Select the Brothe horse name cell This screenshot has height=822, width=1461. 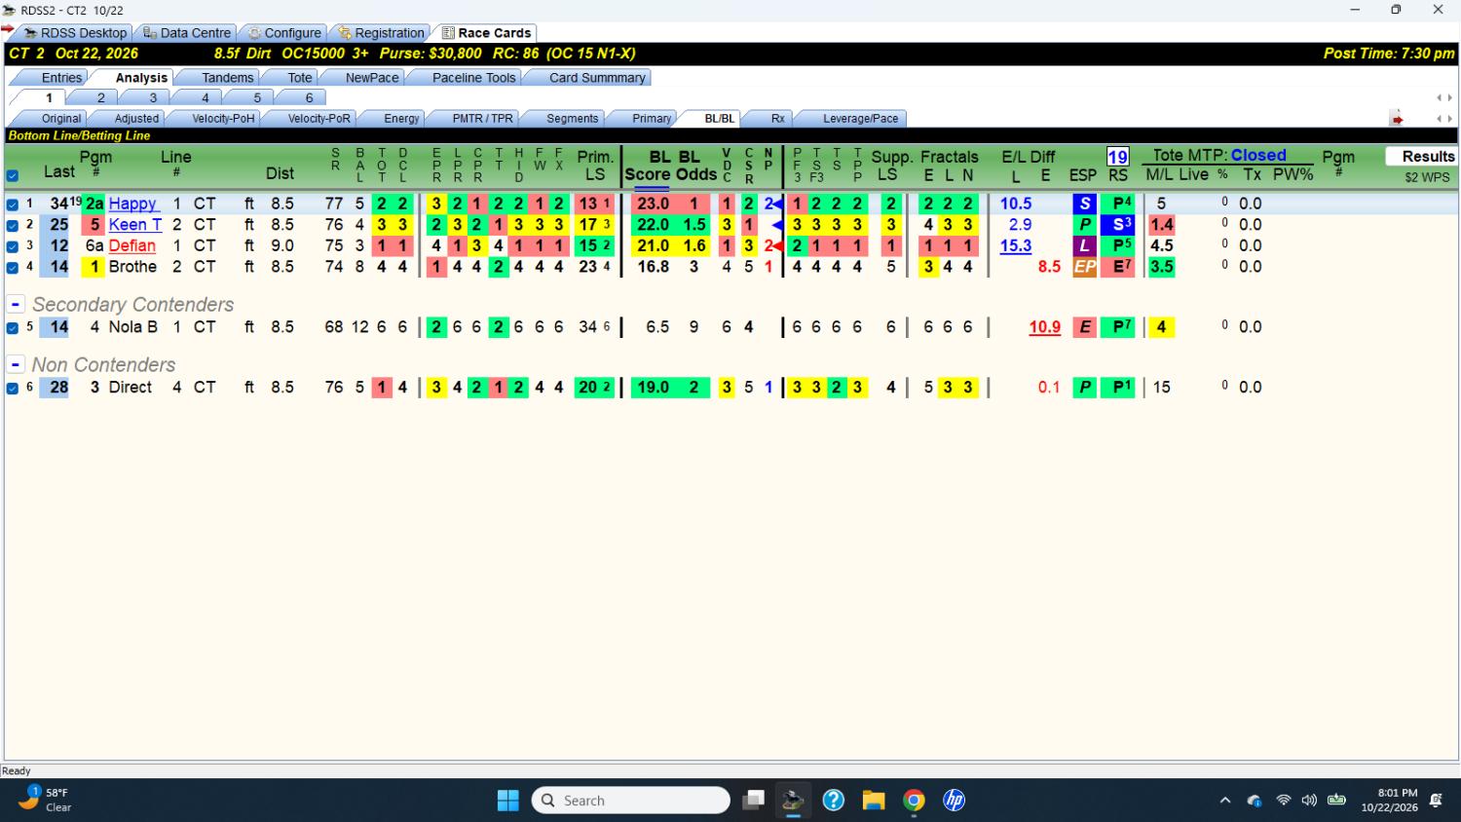tap(132, 267)
